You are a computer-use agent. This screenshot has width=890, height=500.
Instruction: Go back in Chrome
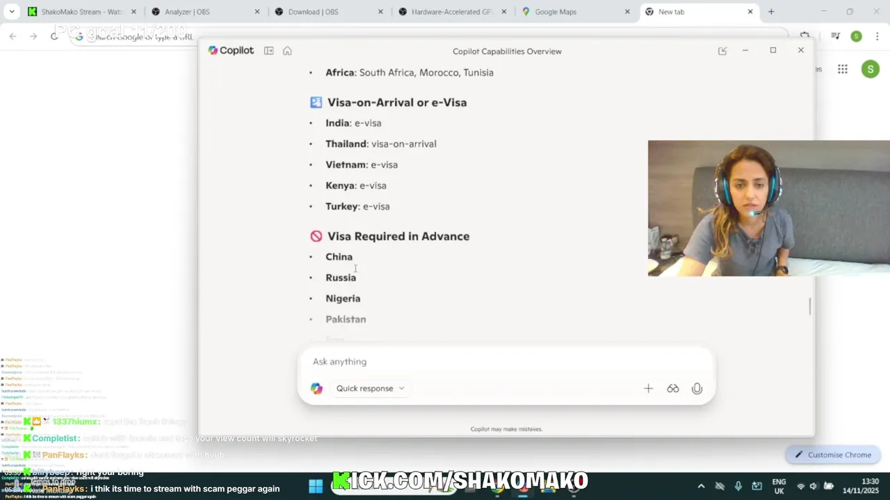[x=13, y=36]
